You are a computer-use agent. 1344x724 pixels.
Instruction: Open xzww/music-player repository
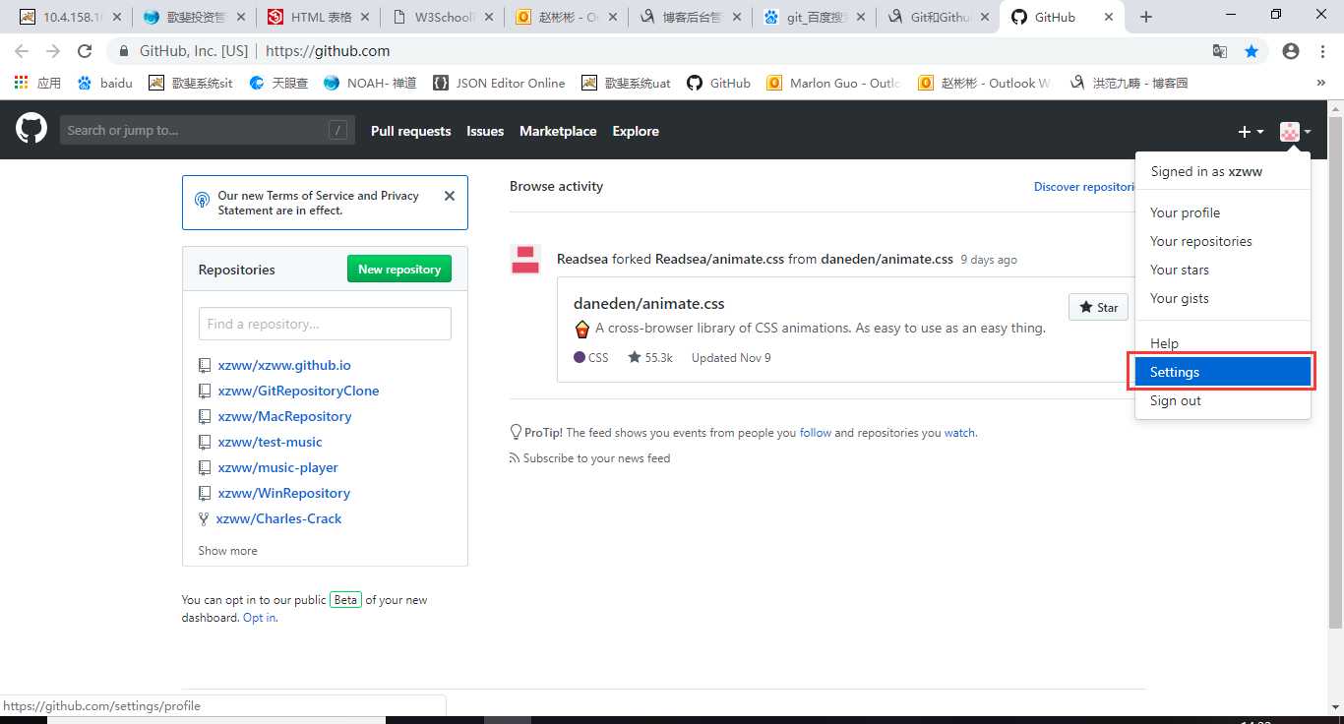tap(277, 467)
